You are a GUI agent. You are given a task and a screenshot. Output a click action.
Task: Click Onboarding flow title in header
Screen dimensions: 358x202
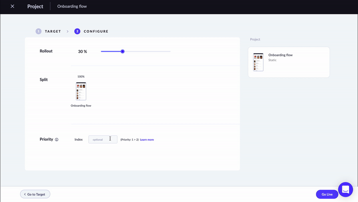click(72, 6)
